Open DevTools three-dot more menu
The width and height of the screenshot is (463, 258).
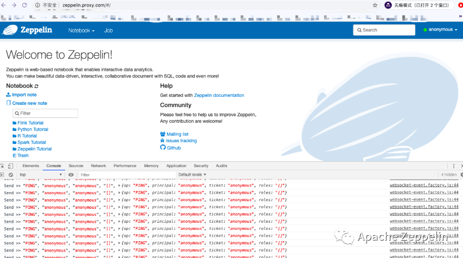(454, 166)
